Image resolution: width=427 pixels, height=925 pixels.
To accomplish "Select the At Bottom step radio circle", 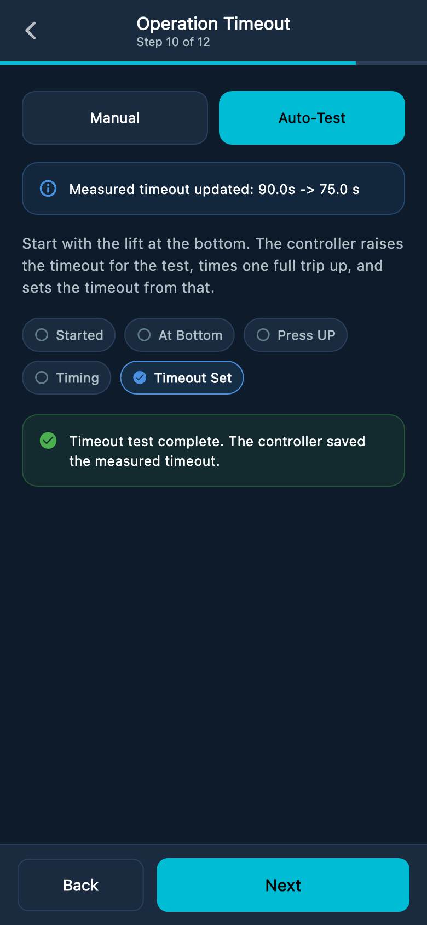I will tap(144, 335).
